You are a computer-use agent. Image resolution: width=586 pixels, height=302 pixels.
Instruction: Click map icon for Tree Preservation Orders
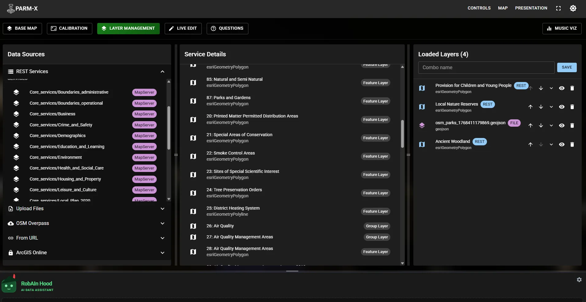click(x=193, y=193)
